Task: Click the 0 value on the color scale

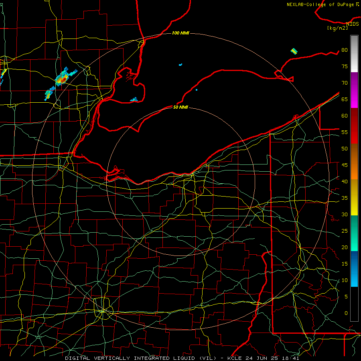Action: pyautogui.click(x=346, y=313)
